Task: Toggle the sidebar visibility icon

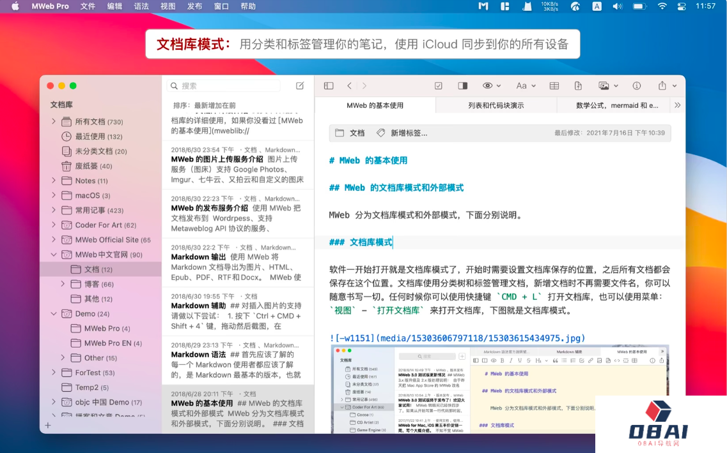Action: point(328,85)
